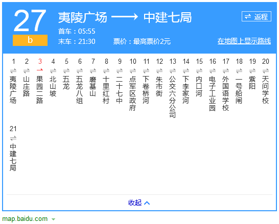This screenshot has height=224, width=279.
Task: Open 在地图上显示路线 link
Action: tap(244, 41)
